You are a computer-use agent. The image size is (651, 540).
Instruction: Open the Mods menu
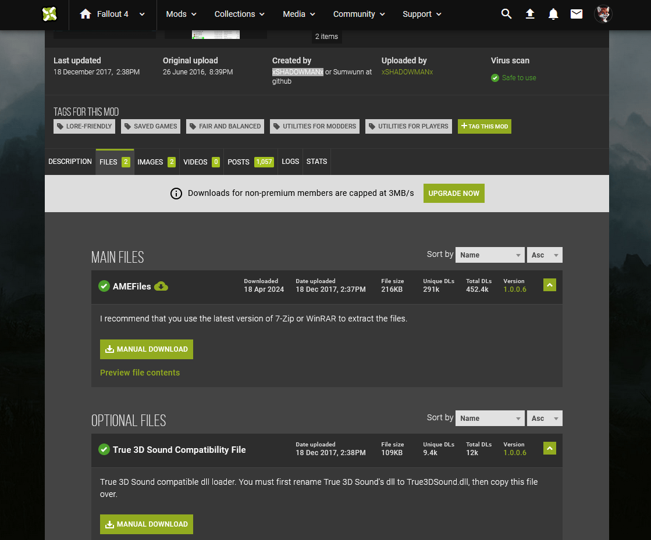(181, 14)
